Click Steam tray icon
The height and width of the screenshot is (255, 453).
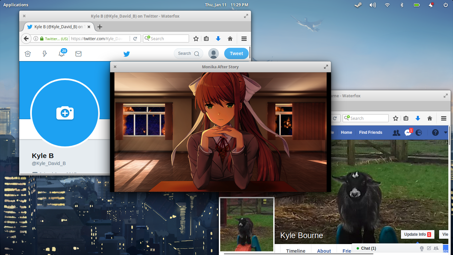point(358,5)
